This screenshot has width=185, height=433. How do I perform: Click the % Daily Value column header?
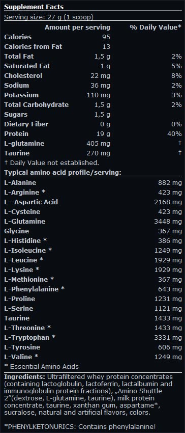tap(156, 28)
